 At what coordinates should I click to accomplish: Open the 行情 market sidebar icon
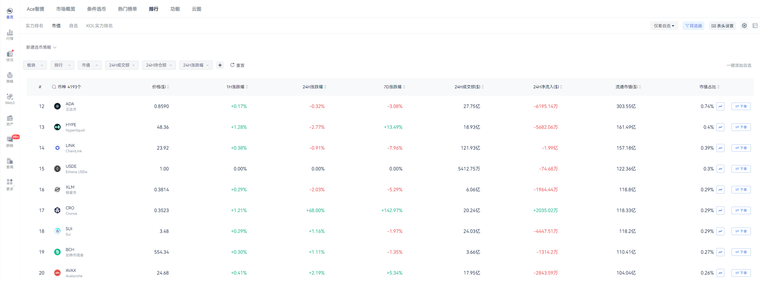(x=10, y=35)
